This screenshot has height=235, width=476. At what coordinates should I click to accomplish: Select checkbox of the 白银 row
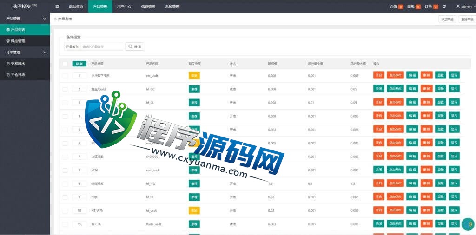coord(65,197)
